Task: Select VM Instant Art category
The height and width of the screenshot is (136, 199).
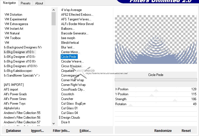Action: pos(14,29)
